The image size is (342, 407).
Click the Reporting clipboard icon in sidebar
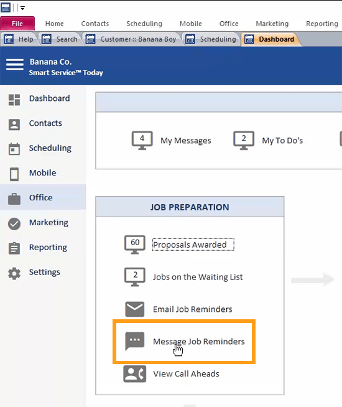tap(14, 248)
